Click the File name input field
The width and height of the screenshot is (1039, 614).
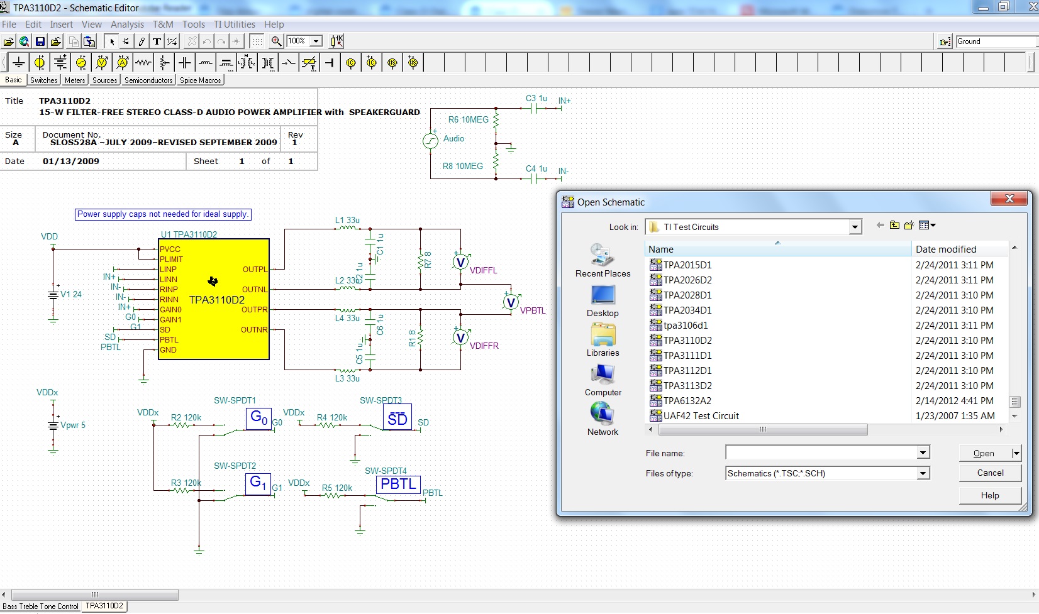(821, 452)
